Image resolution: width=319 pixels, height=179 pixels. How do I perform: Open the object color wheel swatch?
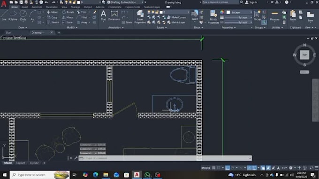click(222, 12)
